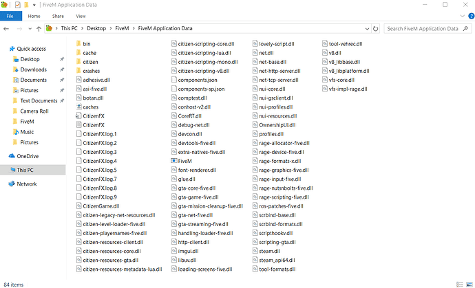The image size is (475, 288).
Task: Open the crashes folder
Action: coord(88,71)
